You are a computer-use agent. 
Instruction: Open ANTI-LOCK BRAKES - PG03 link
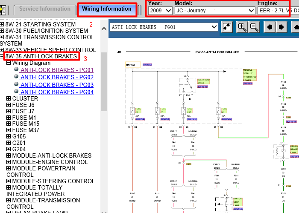pos(57,85)
